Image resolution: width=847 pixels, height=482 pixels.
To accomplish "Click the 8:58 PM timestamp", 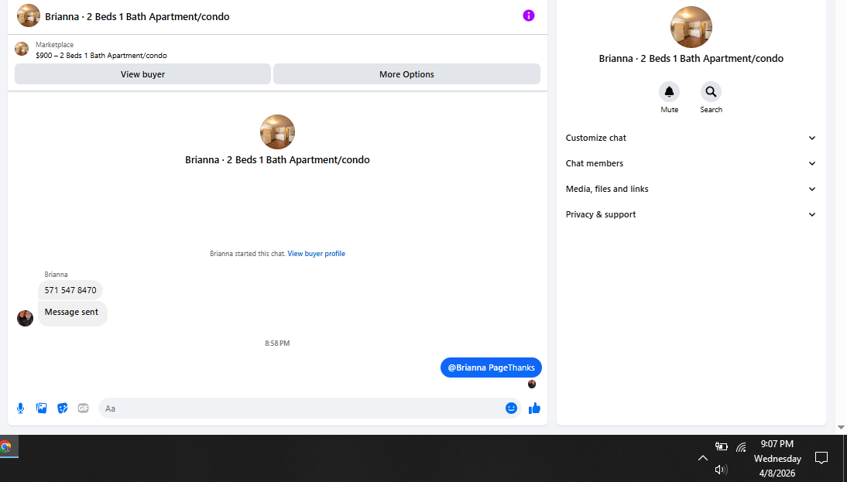I will coord(277,343).
